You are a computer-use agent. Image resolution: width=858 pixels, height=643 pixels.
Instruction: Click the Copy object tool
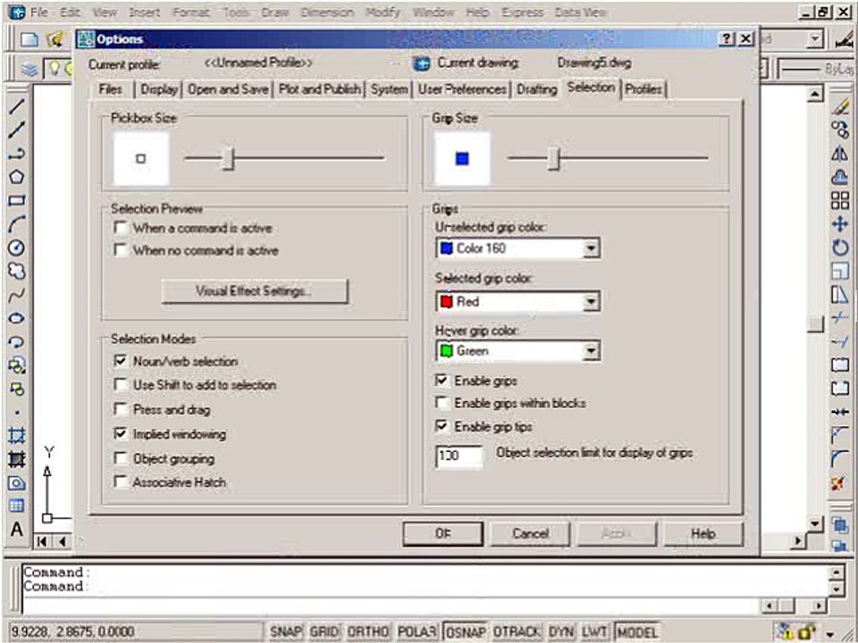tap(840, 129)
